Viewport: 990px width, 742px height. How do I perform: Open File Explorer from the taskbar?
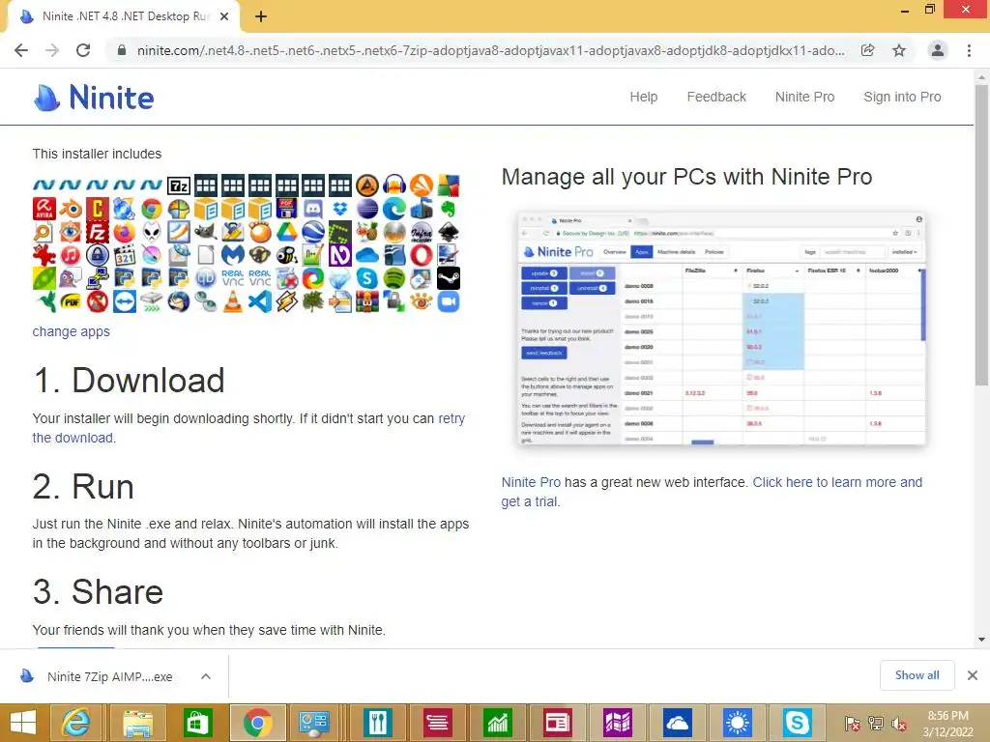137,723
